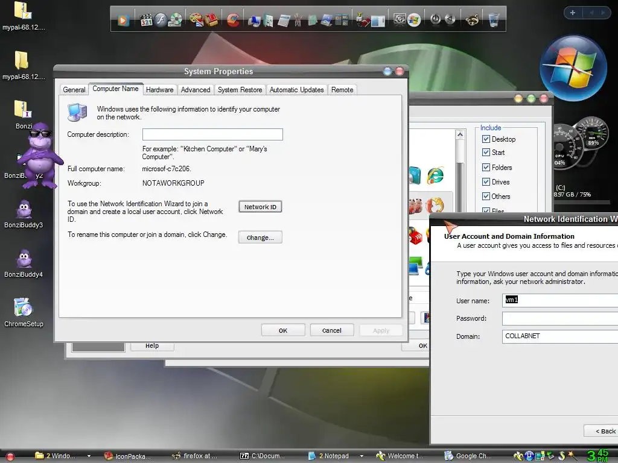Click the Domain field containing COLLABNET
This screenshot has width=618, height=463.
pos(560,336)
